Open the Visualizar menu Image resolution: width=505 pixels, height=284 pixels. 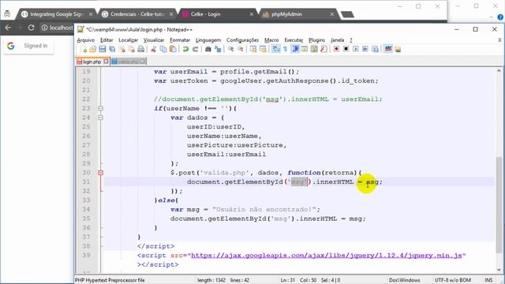[154, 40]
